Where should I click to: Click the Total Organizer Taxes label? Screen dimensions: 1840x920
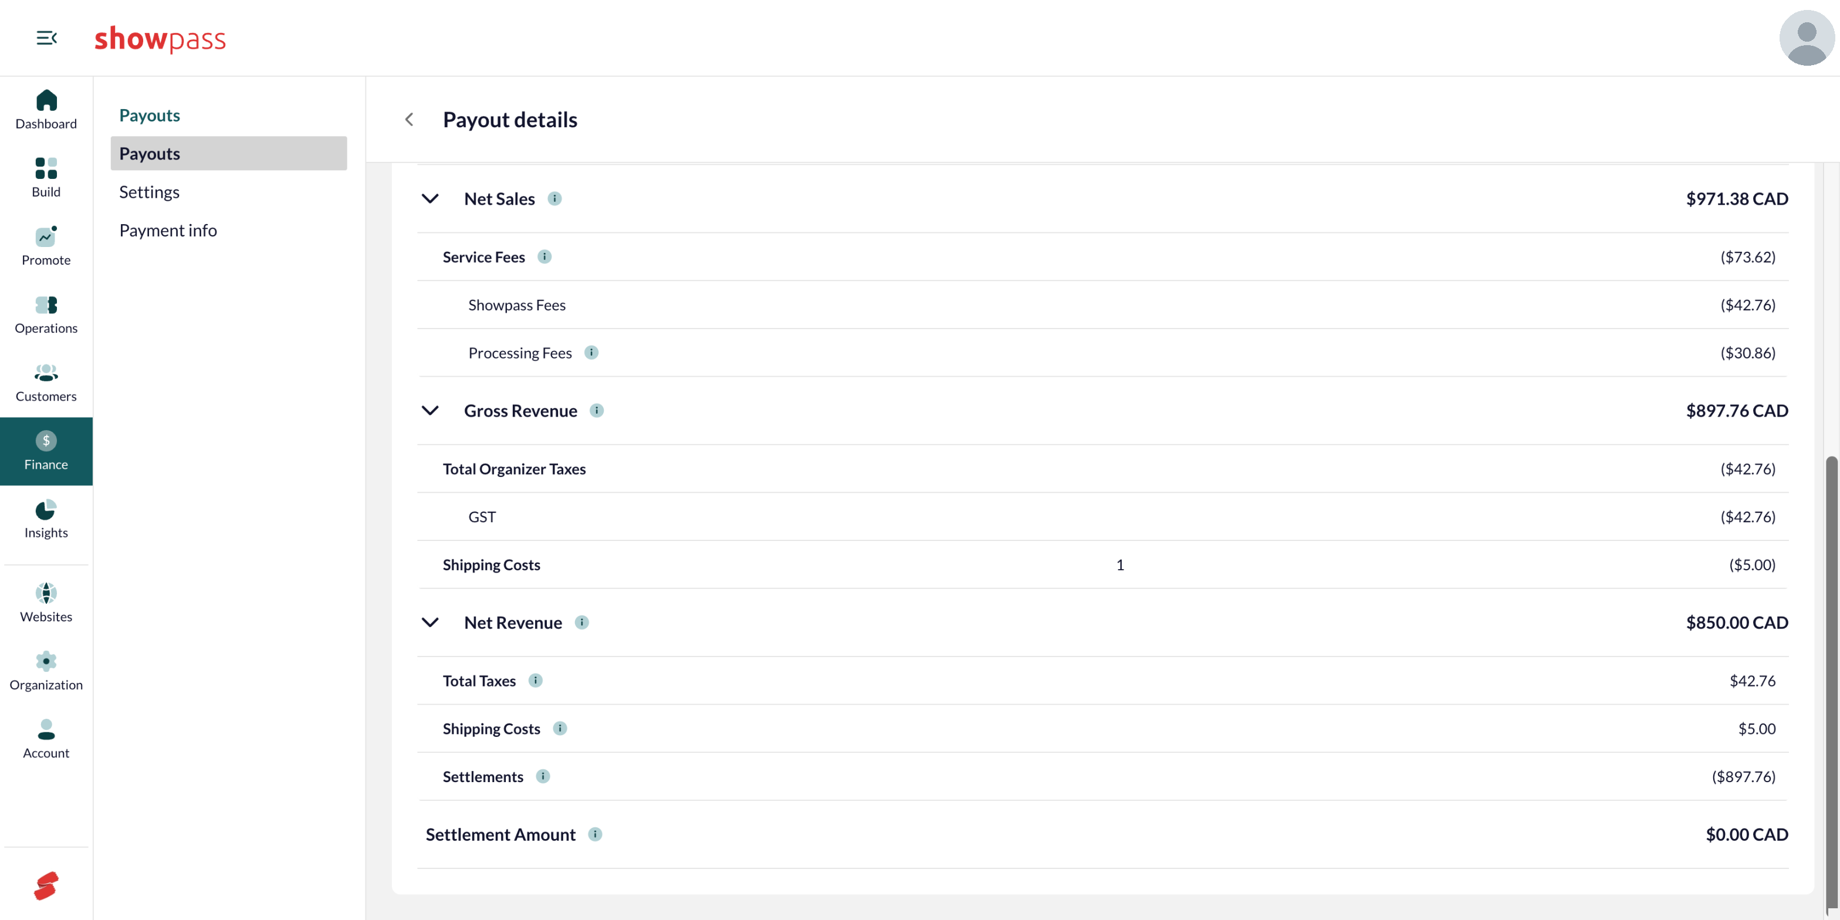[x=515, y=469]
